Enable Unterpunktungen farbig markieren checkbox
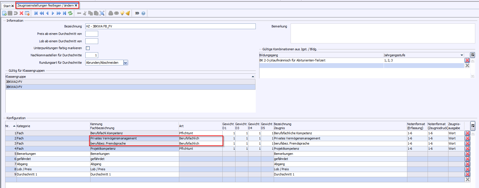479x188 pixels. 88,48
